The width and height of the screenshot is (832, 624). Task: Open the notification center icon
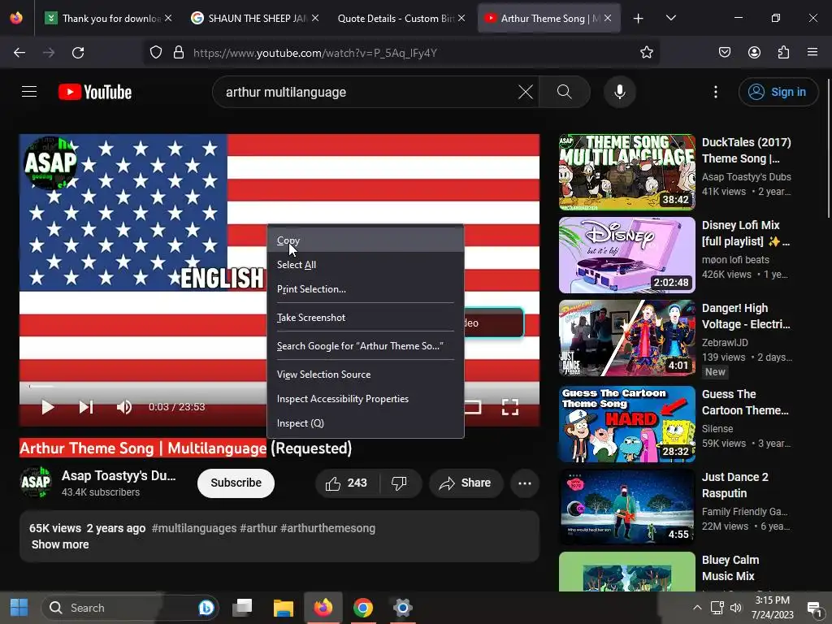click(x=814, y=608)
